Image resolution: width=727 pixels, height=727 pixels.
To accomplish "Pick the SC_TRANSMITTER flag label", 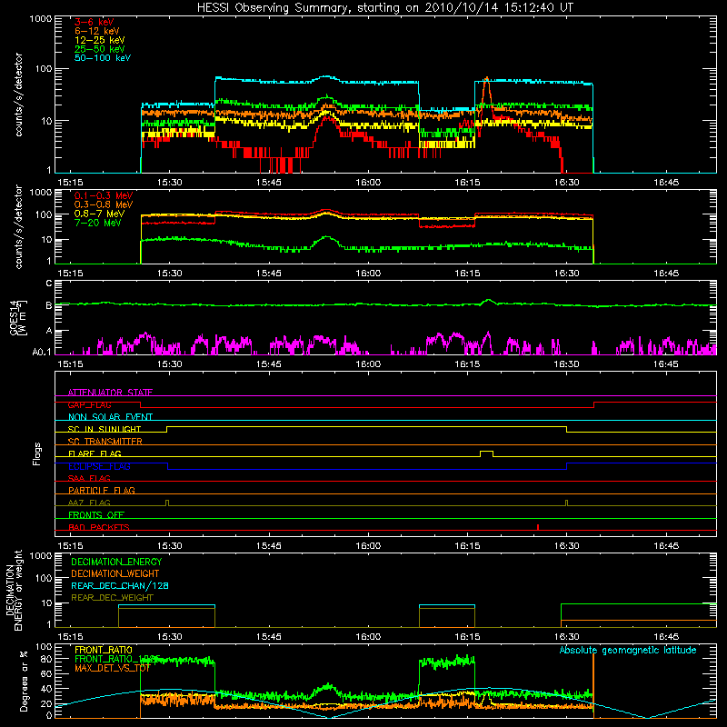I will pyautogui.click(x=105, y=442).
